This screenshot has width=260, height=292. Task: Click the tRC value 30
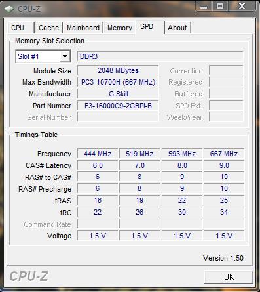182,212
